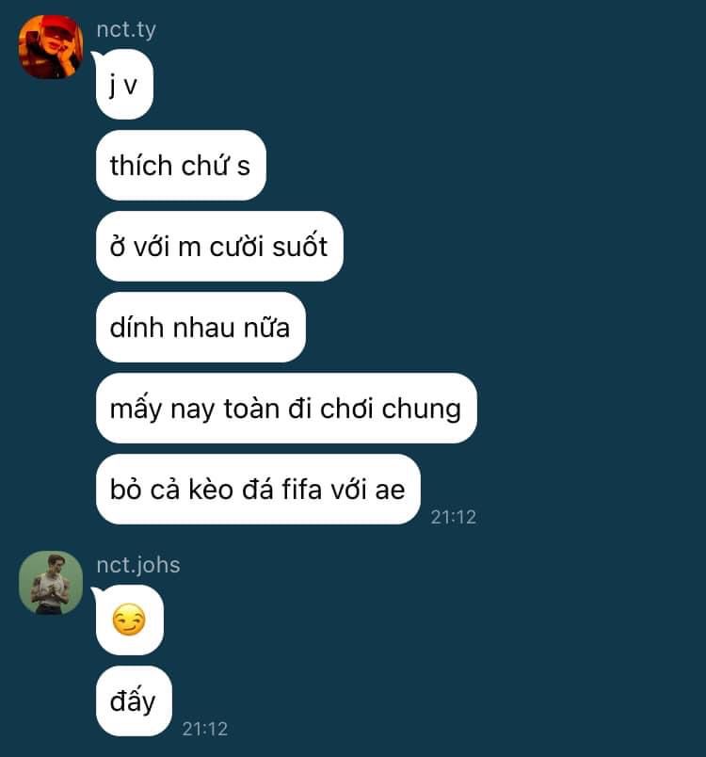Select the "thích chứ s" message
The height and width of the screenshot is (757, 706).
click(181, 165)
